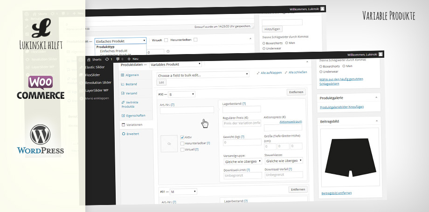Open the Variables Produkt product type dropdown
This screenshot has width=429, height=212.
[x=175, y=64]
